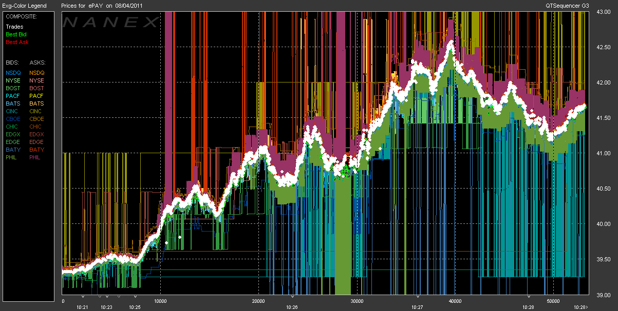
Task: Jump to the 10:28 time marker
Action: coord(528,307)
